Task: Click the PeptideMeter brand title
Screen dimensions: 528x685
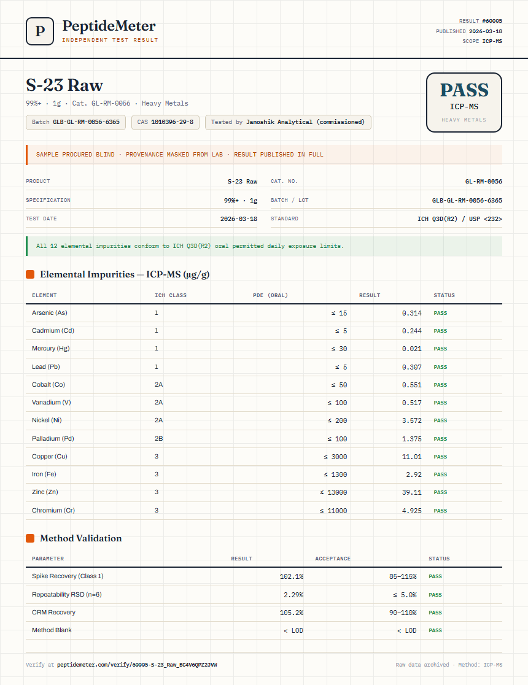Action: 109,26
